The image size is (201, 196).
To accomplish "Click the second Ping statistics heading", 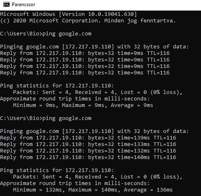I will point(57,170).
